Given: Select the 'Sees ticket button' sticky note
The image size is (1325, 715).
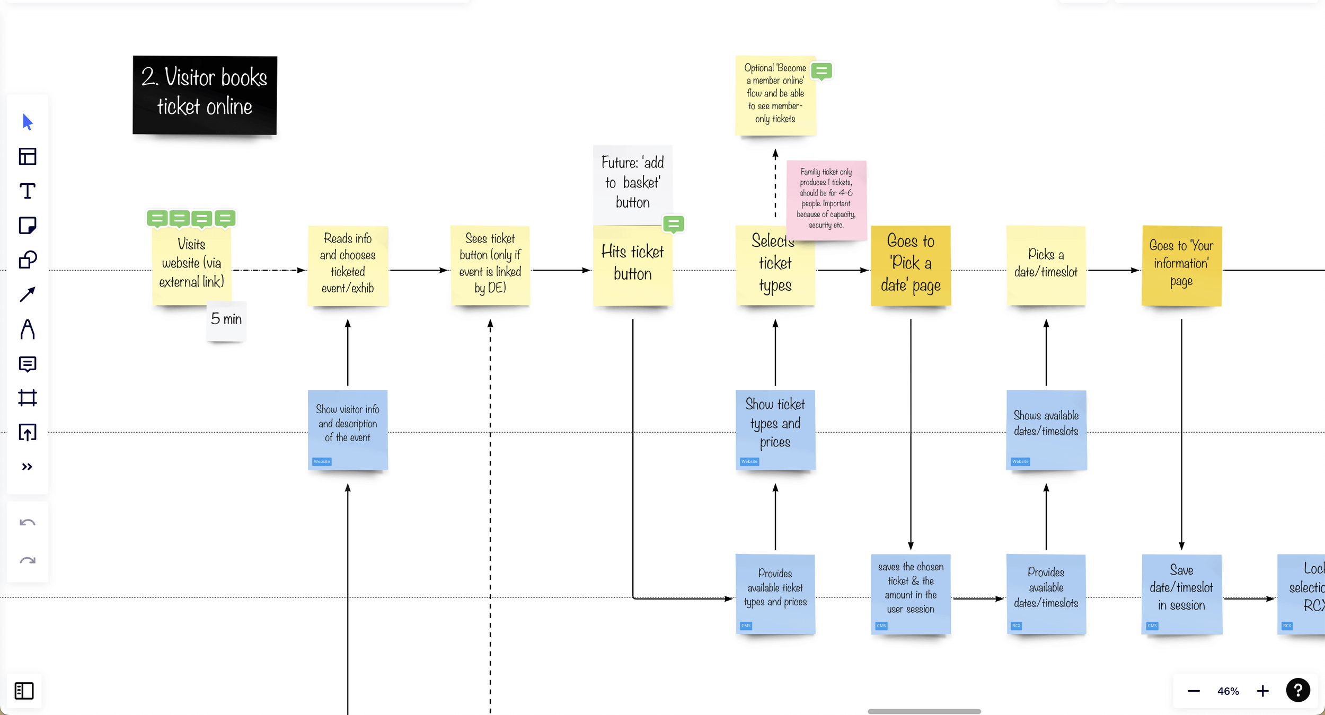Looking at the screenshot, I should click(490, 265).
